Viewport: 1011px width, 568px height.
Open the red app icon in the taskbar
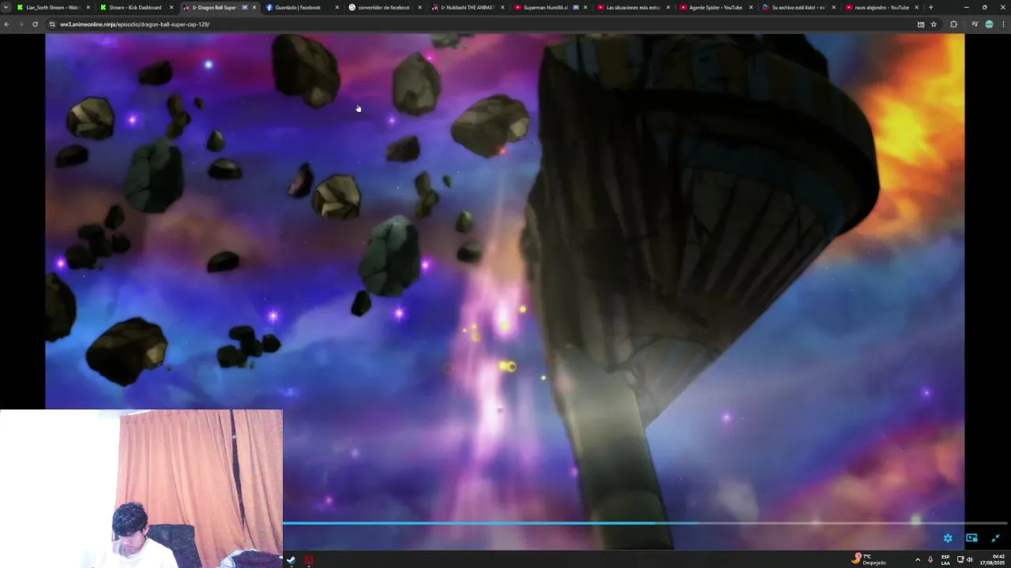[309, 560]
